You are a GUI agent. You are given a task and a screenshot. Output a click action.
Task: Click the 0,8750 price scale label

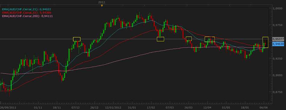[x=278, y=92]
